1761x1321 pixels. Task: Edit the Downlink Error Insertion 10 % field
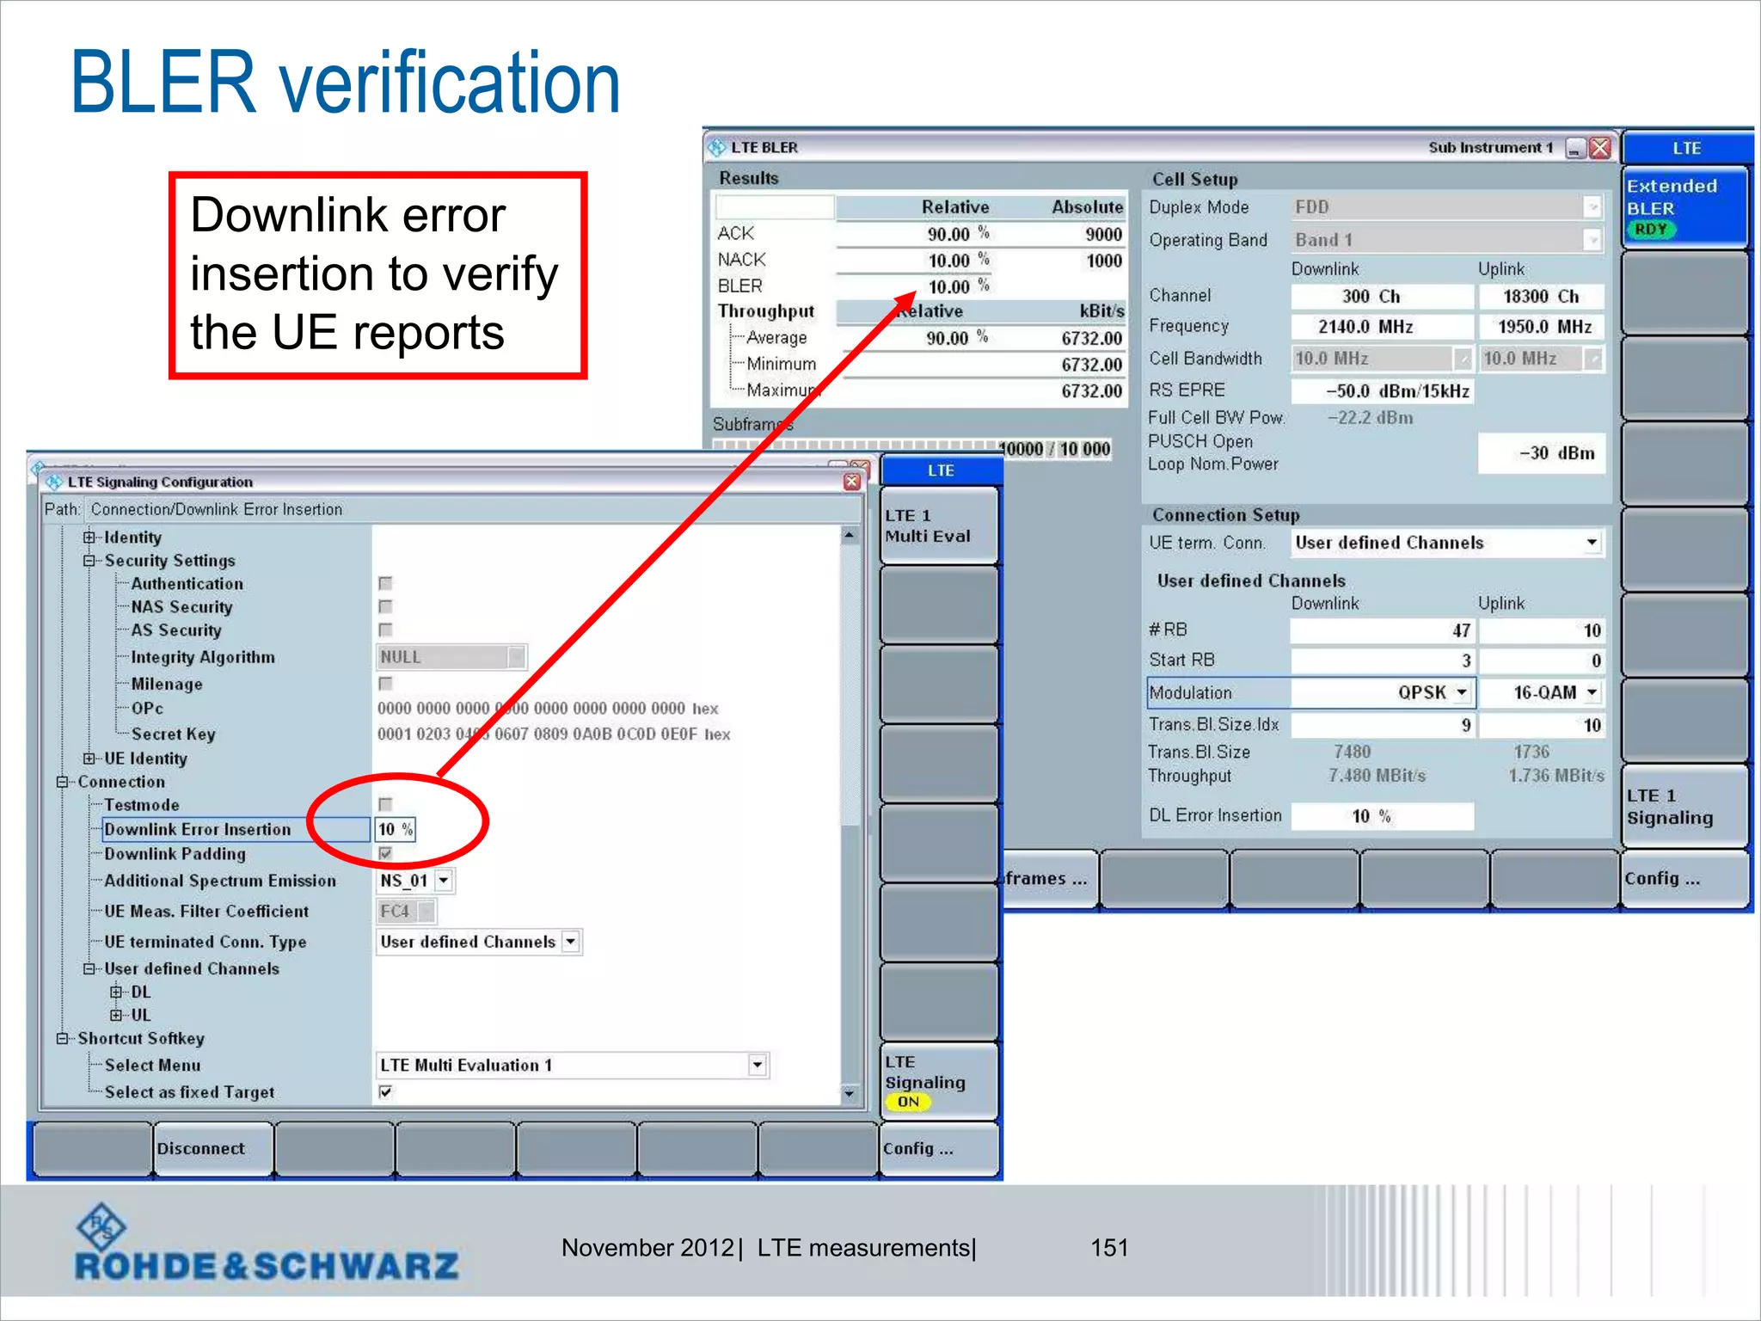tap(395, 829)
